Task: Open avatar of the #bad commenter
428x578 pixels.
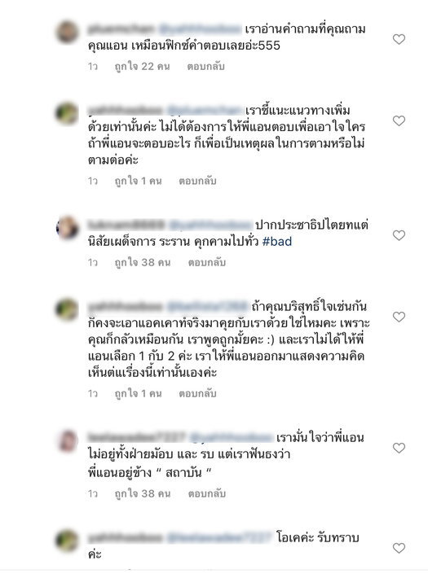Action: (x=67, y=228)
